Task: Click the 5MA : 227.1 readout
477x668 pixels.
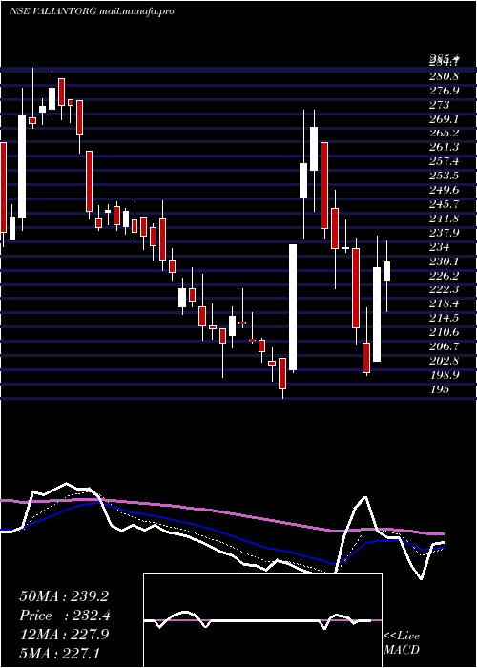Action: 59,653
